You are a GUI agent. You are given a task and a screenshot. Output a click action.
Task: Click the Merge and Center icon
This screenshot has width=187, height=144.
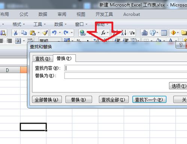click(x=18, y=41)
